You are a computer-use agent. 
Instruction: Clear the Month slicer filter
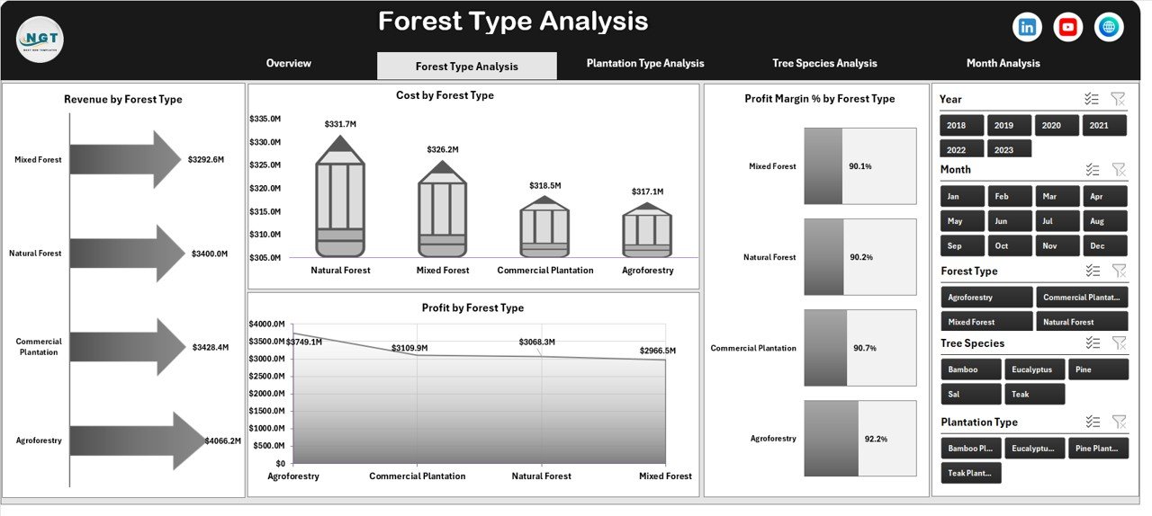click(1118, 170)
